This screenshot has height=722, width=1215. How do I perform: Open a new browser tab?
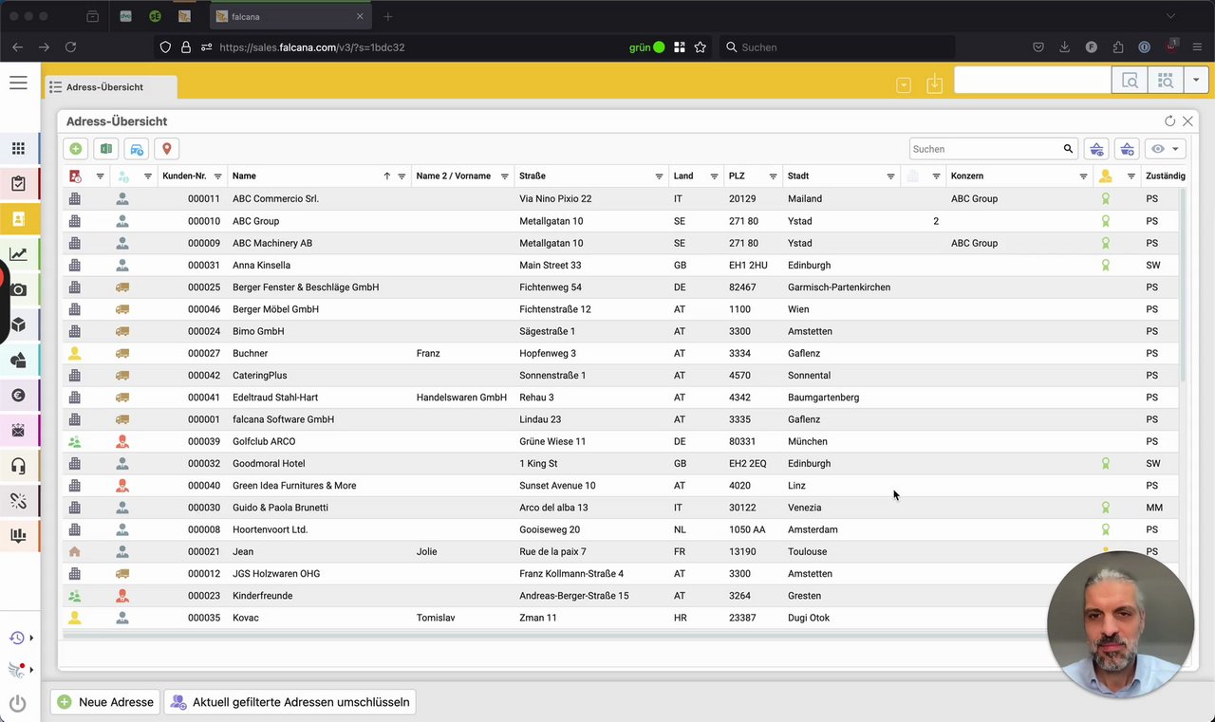tap(388, 16)
